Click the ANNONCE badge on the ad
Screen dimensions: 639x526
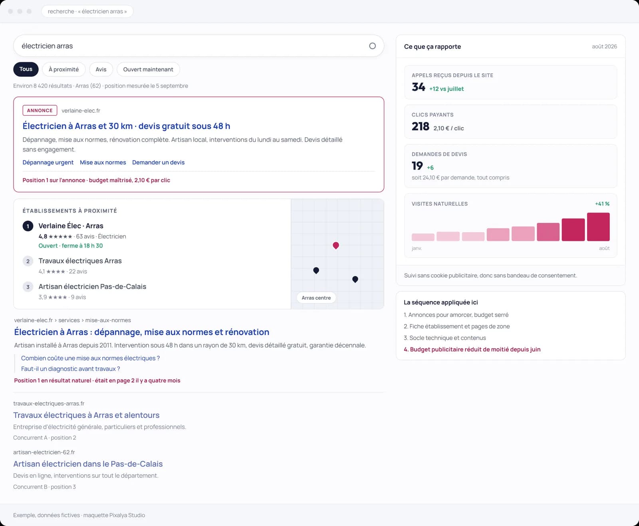click(x=40, y=110)
